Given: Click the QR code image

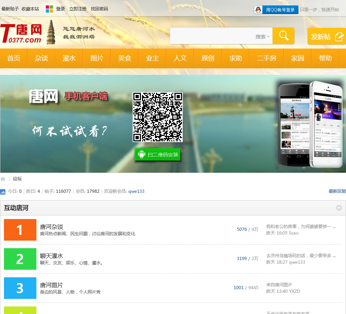Looking at the screenshot, I should [158, 117].
